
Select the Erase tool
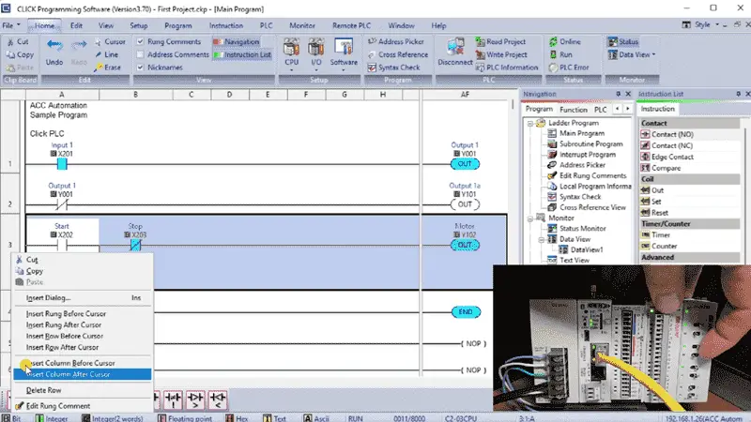[107, 68]
